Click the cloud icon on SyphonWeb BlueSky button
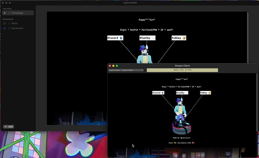Viewport: 259px width, 158px height. 154,38
